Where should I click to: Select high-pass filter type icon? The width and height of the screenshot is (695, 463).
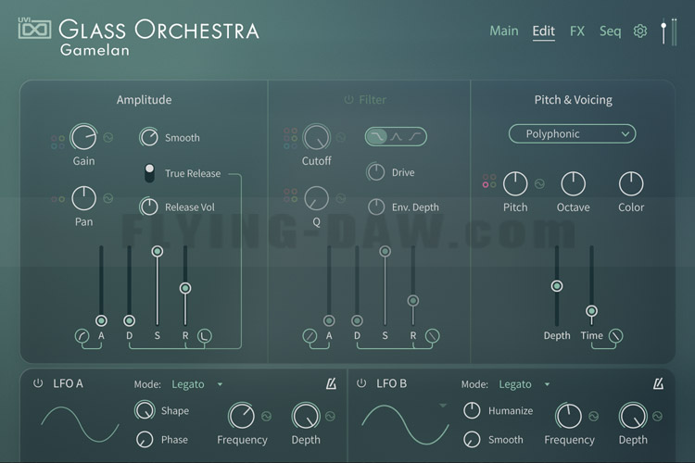pos(415,136)
